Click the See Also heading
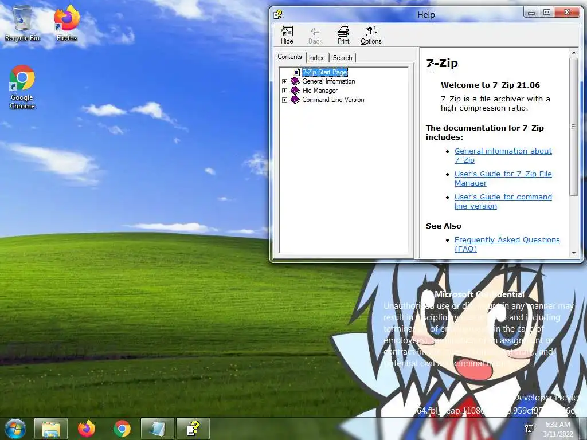This screenshot has height=440, width=587. [x=444, y=226]
